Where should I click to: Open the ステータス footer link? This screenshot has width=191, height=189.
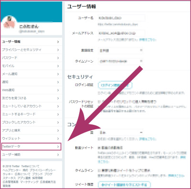9,178
